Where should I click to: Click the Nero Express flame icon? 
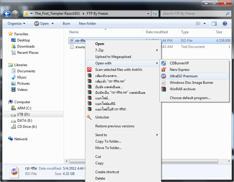[164, 70]
